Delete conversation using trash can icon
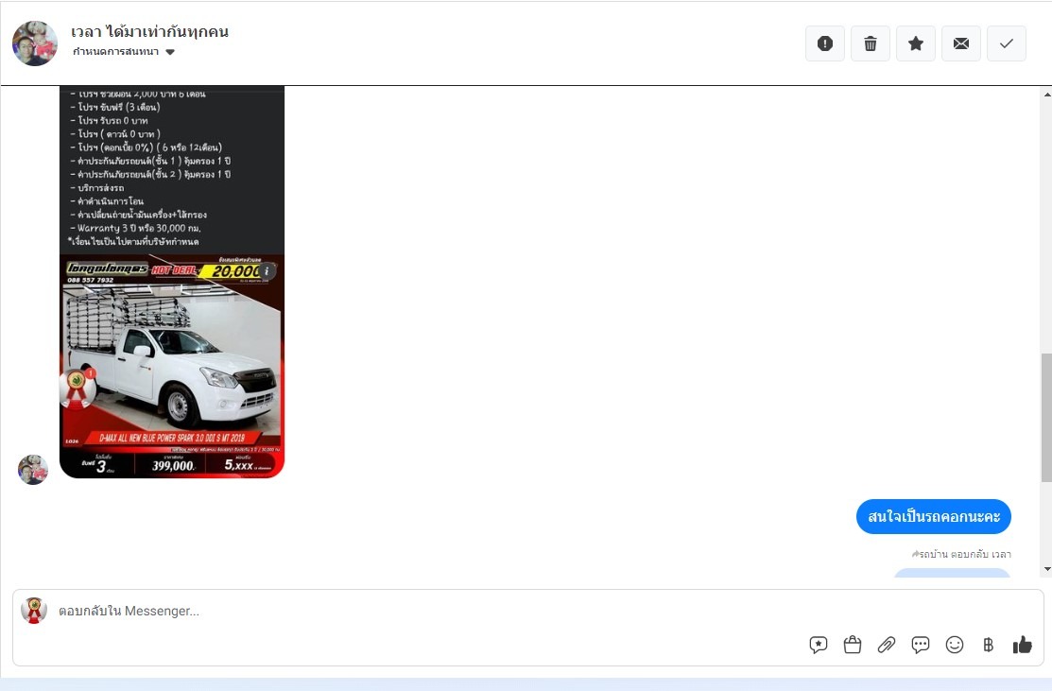The height and width of the screenshot is (691, 1052). (871, 43)
